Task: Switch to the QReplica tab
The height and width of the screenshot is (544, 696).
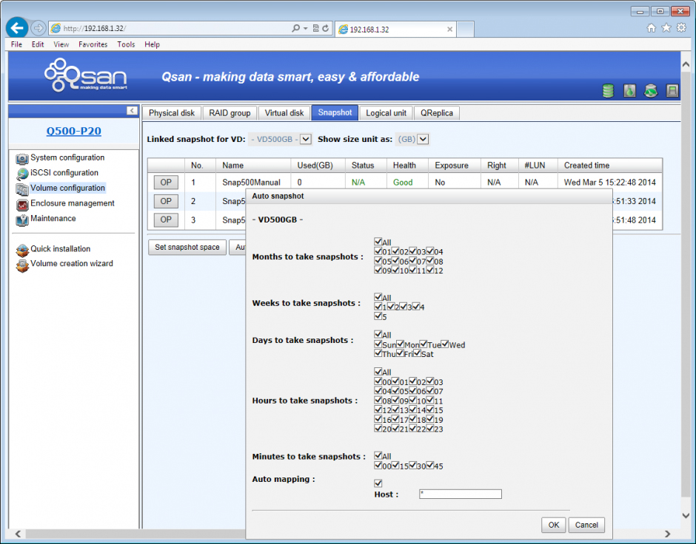Action: [x=437, y=113]
